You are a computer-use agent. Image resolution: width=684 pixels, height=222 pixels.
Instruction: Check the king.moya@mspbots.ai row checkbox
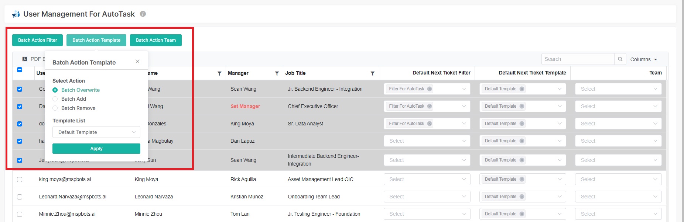point(20,180)
